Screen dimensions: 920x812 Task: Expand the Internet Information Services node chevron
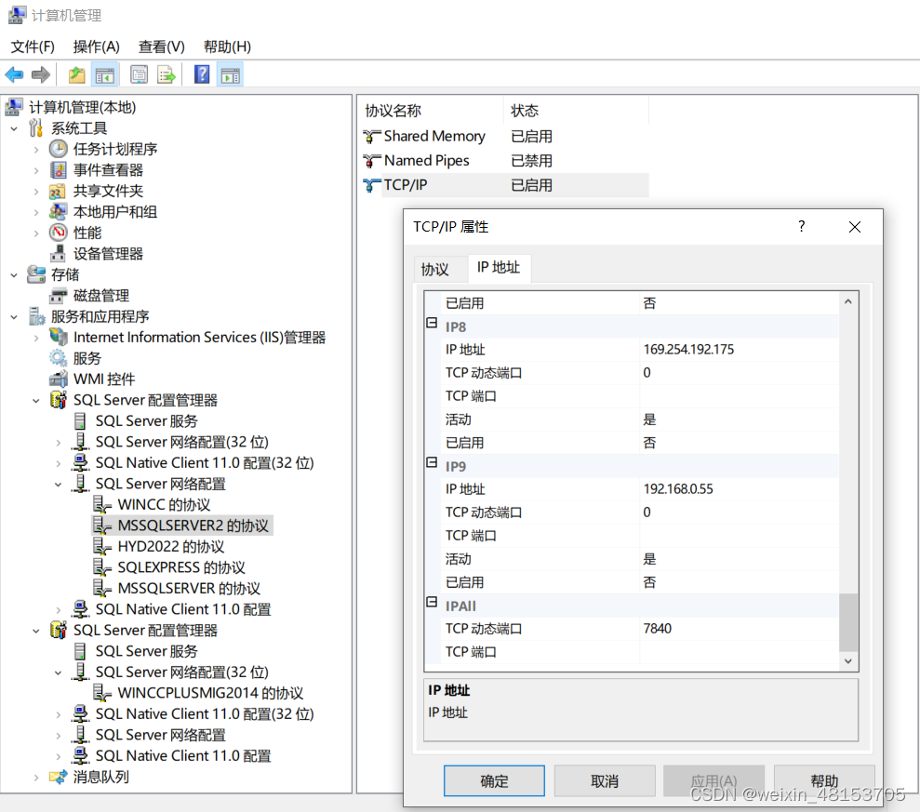(36, 338)
